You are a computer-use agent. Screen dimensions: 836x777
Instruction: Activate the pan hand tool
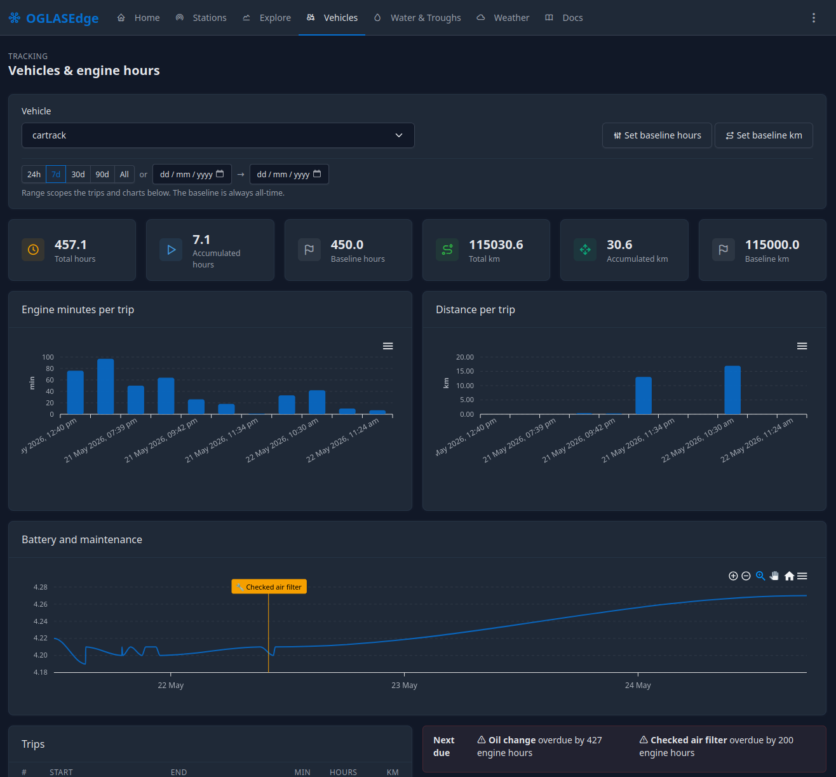(774, 576)
